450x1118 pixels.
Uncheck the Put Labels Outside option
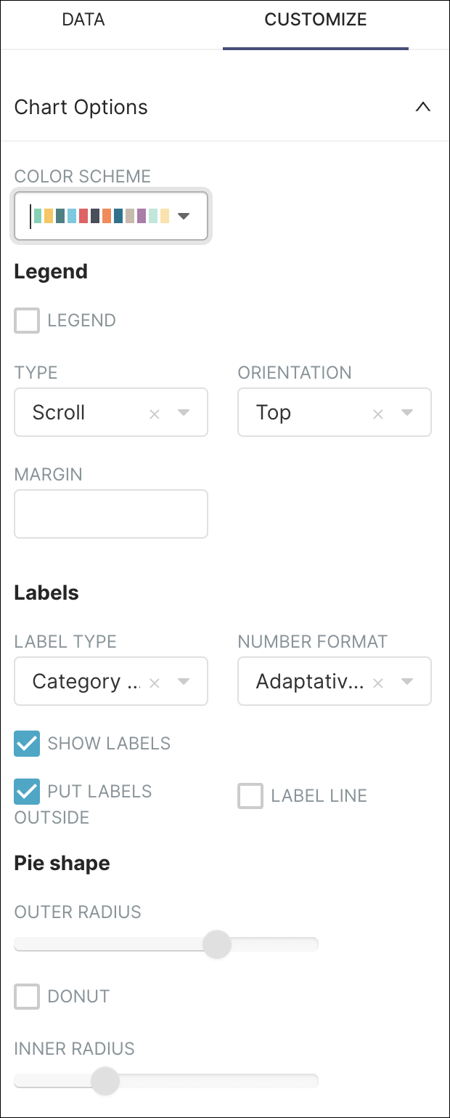tap(26, 791)
